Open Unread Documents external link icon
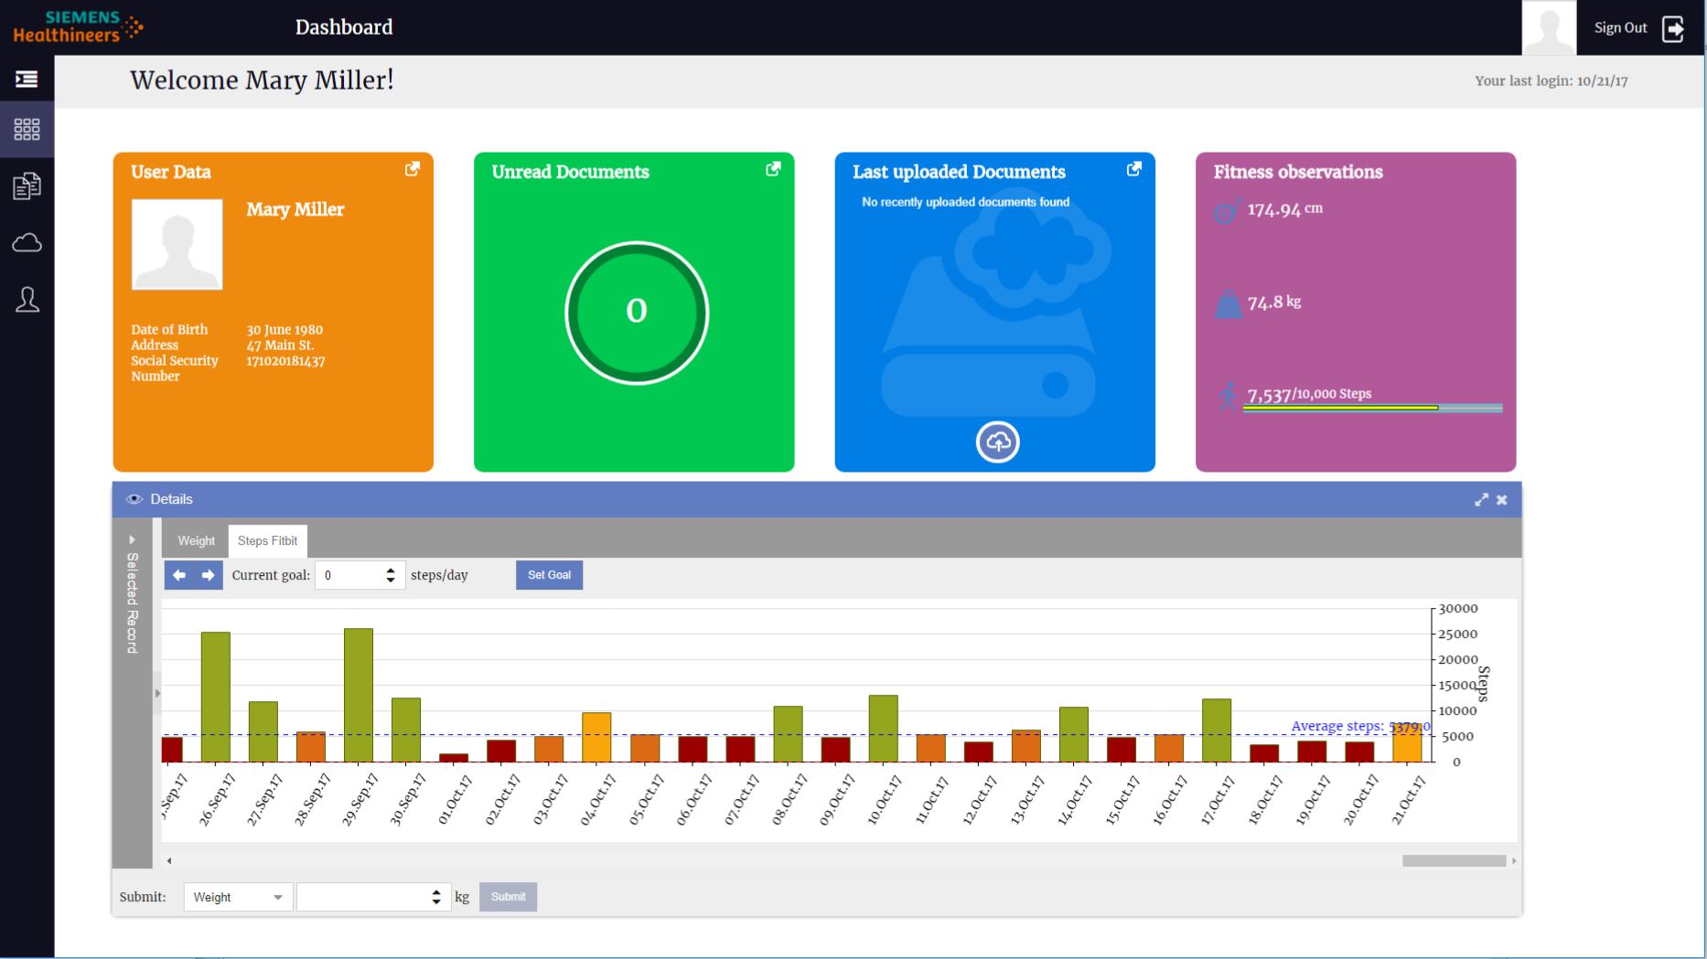This screenshot has height=959, width=1707. (x=773, y=169)
